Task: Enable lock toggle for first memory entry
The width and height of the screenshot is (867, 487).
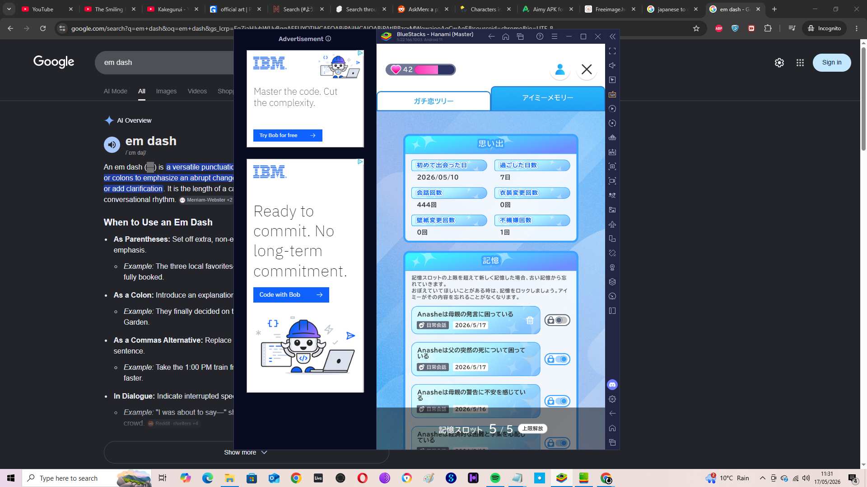Action: click(557, 320)
